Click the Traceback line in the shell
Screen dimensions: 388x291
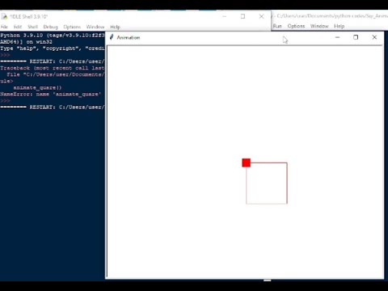tap(53, 68)
